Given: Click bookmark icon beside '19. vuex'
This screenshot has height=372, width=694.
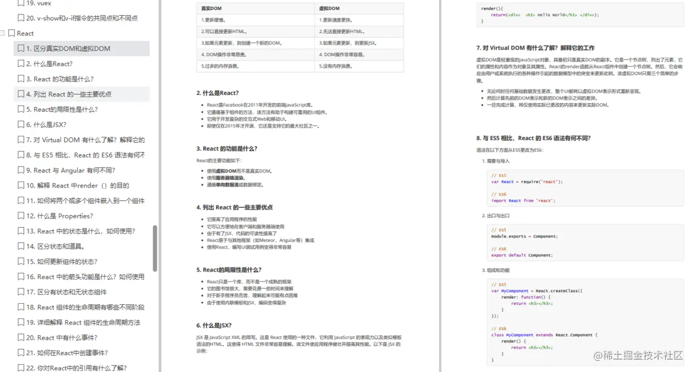Looking at the screenshot, I should pyautogui.click(x=21, y=3).
